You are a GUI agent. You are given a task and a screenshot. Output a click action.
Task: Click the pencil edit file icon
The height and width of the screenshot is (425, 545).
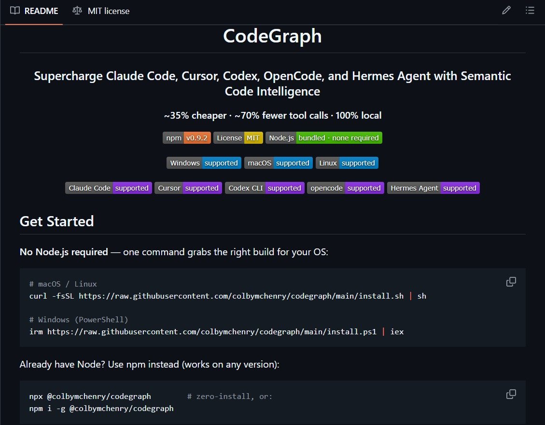(x=506, y=11)
